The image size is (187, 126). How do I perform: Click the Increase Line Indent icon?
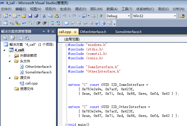[x=45, y=23]
